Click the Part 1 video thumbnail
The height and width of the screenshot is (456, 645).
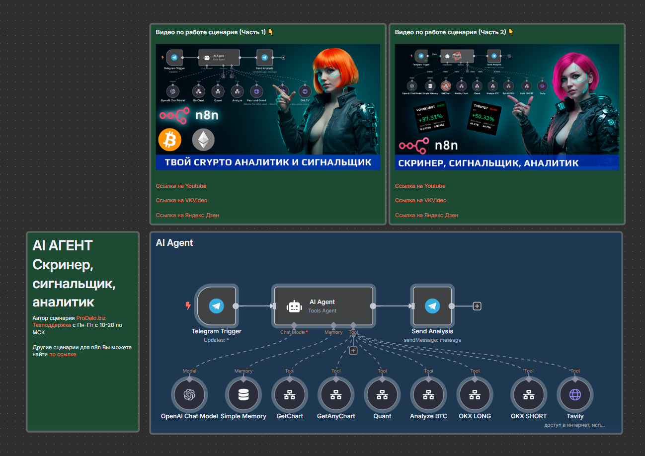coord(268,107)
